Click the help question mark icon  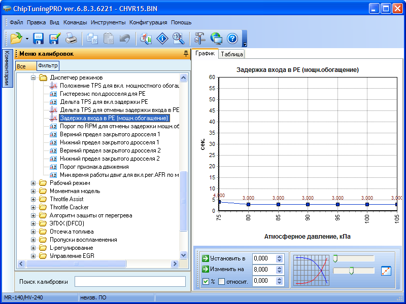232,38
